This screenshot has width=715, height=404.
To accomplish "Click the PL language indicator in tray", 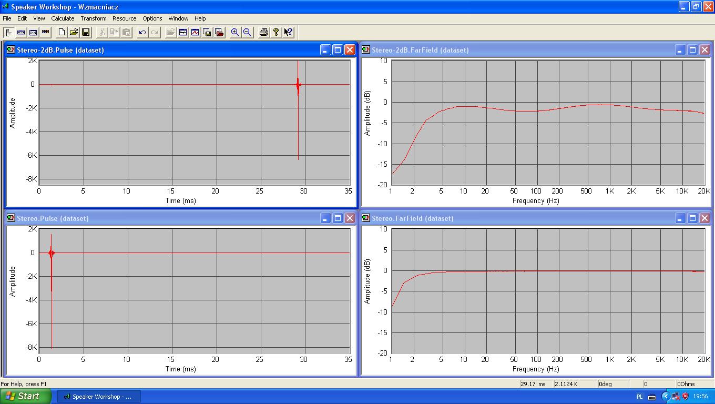I will [x=640, y=397].
